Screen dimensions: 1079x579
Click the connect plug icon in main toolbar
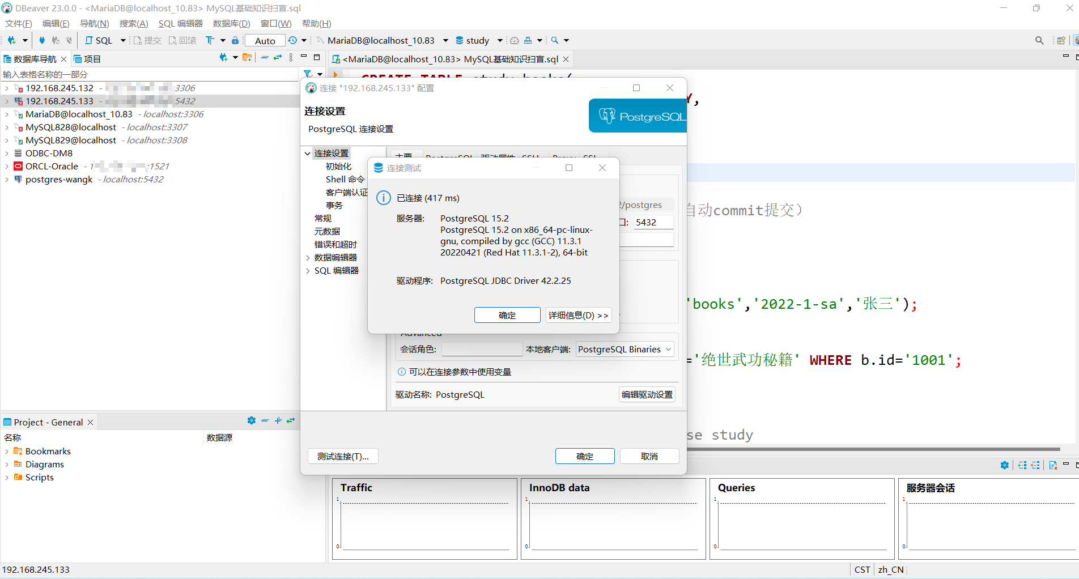[x=41, y=40]
